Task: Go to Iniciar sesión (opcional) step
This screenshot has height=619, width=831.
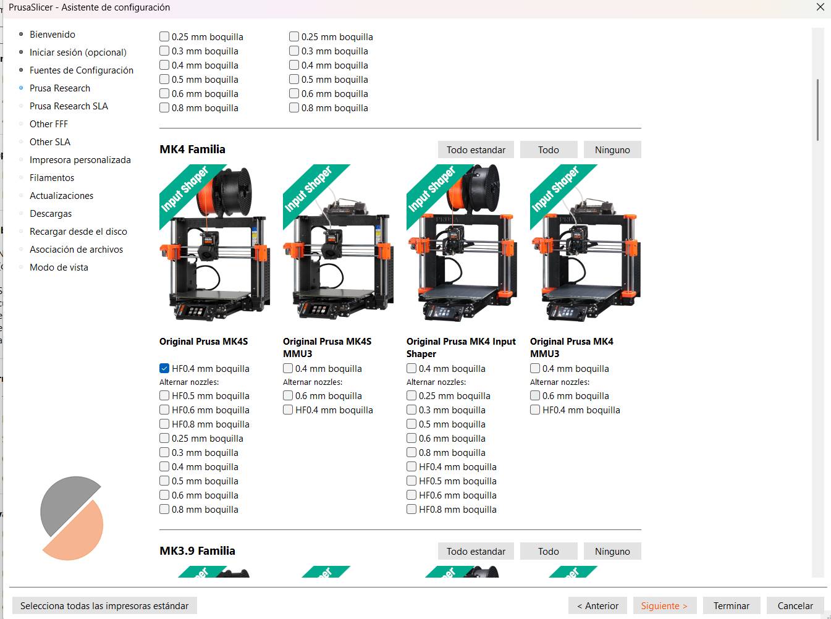Action: pyautogui.click(x=78, y=53)
